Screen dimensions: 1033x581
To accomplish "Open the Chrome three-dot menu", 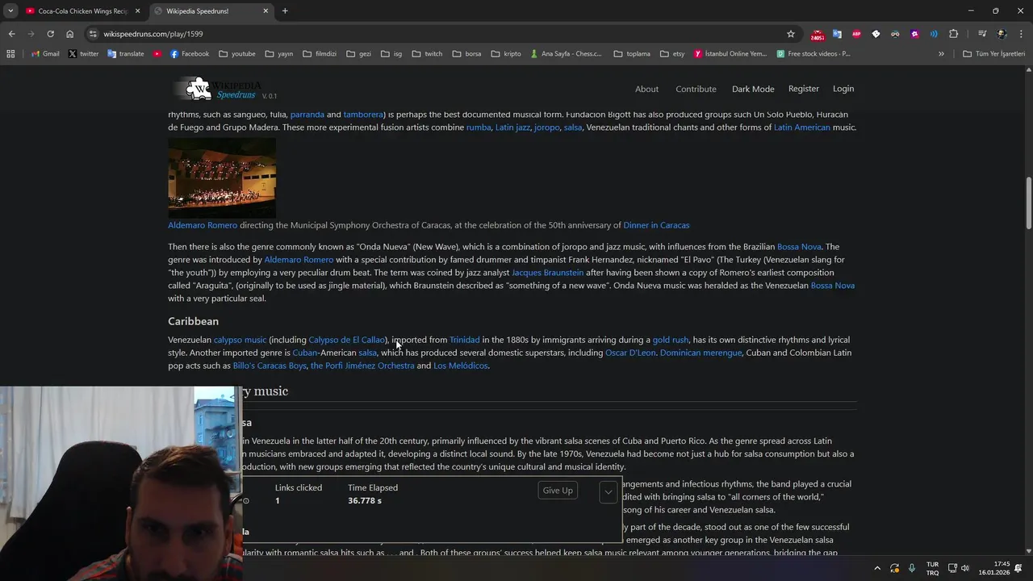I will click(1021, 34).
